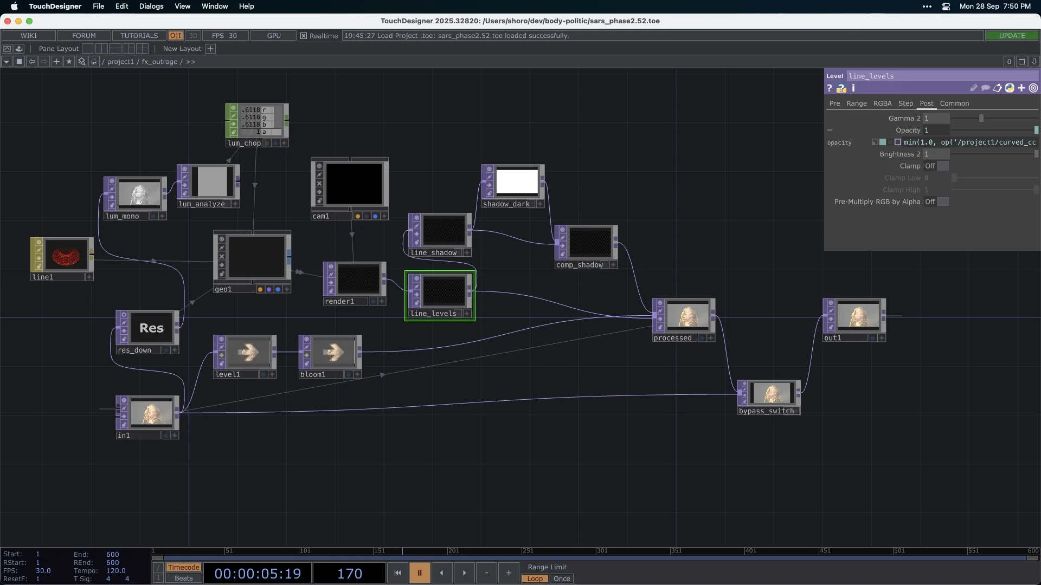Select the bypass_switch node thumbnail
The image size is (1041, 585).
(x=772, y=393)
